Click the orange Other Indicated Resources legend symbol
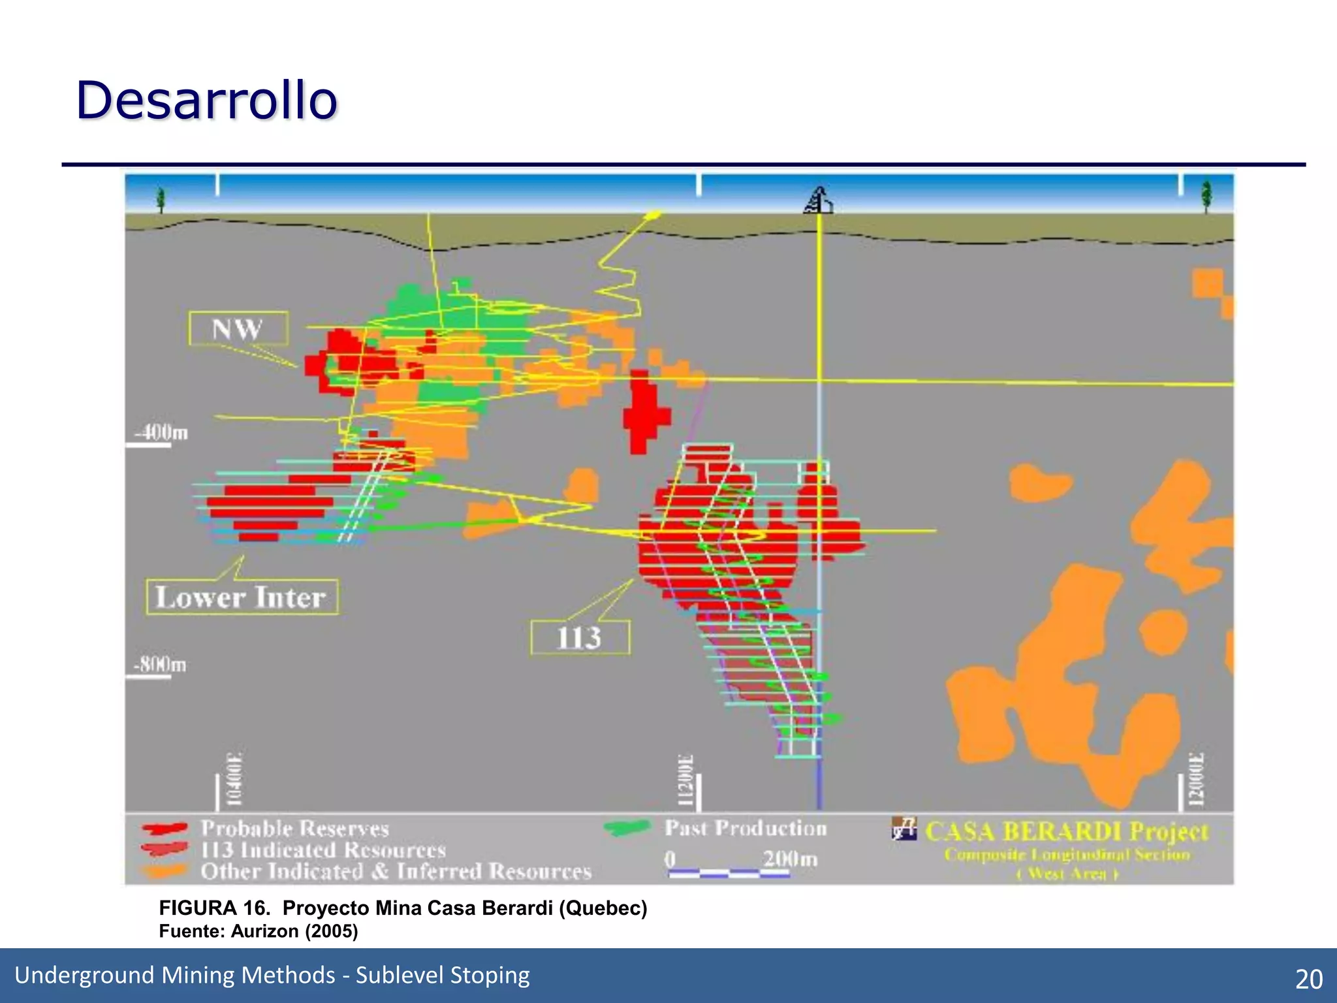This screenshot has height=1003, width=1337. (165, 870)
